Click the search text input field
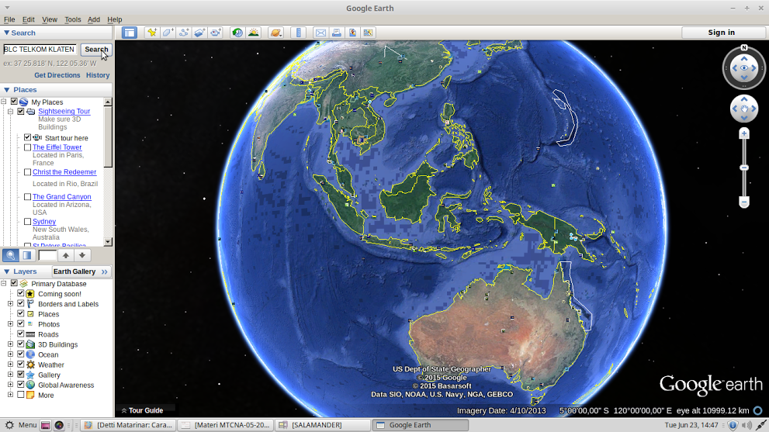Screen dimensions: 769x432 pos(40,50)
